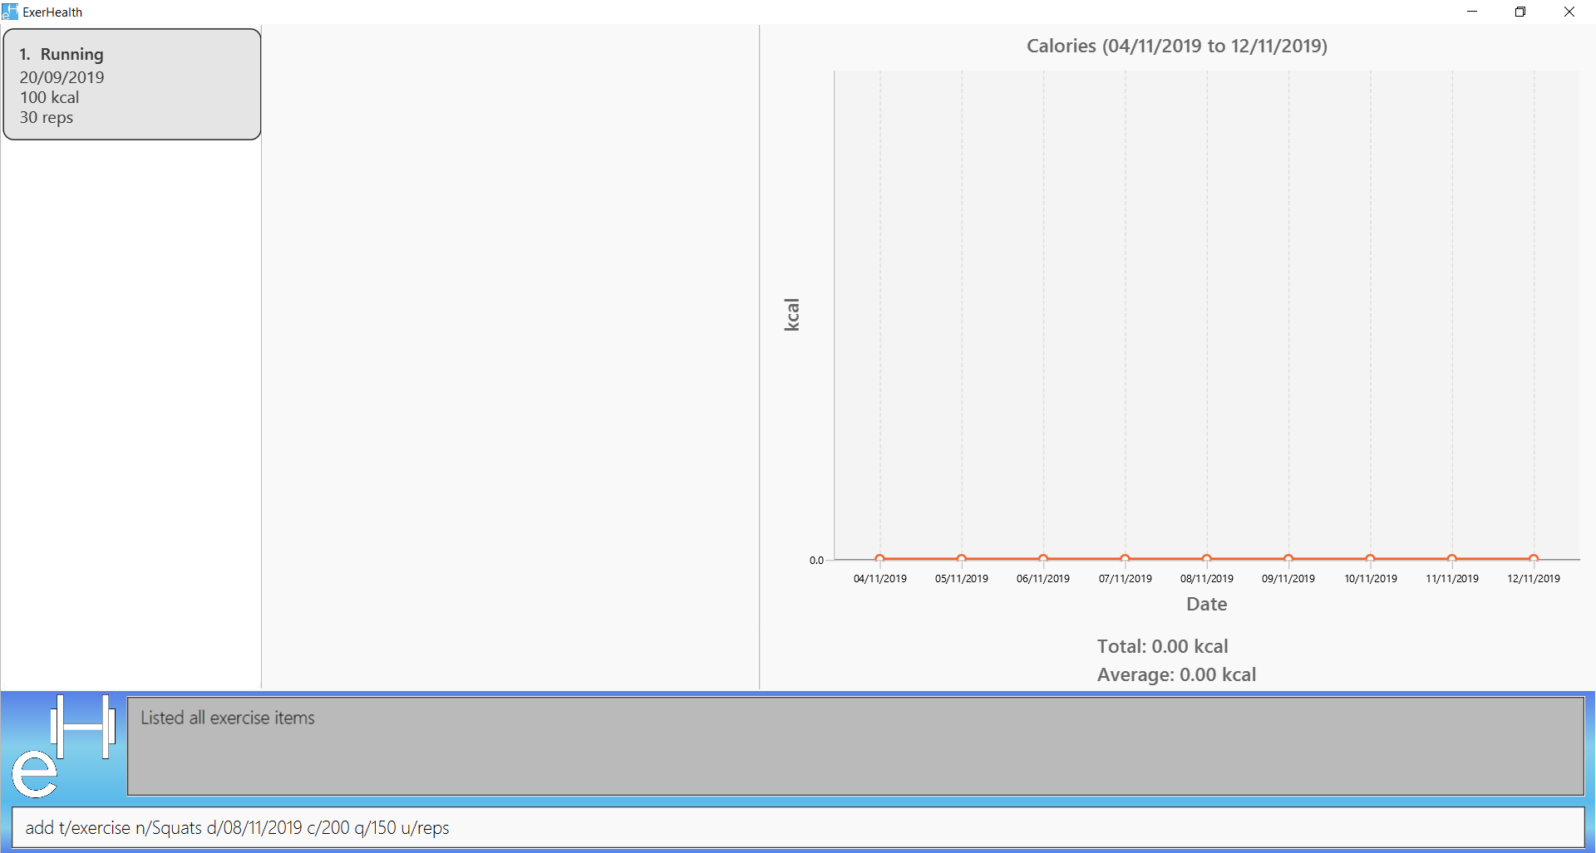Click the 'Date' axis label
This screenshot has height=853, width=1596.
1207,604
